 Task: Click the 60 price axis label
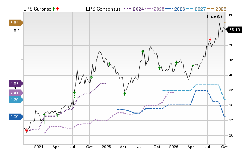[x=231, y=15]
